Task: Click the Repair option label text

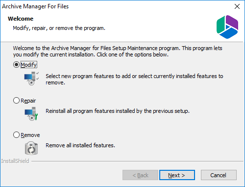Action: coord(28,101)
